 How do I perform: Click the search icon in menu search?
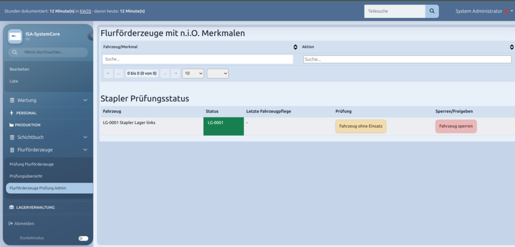[x=15, y=52]
